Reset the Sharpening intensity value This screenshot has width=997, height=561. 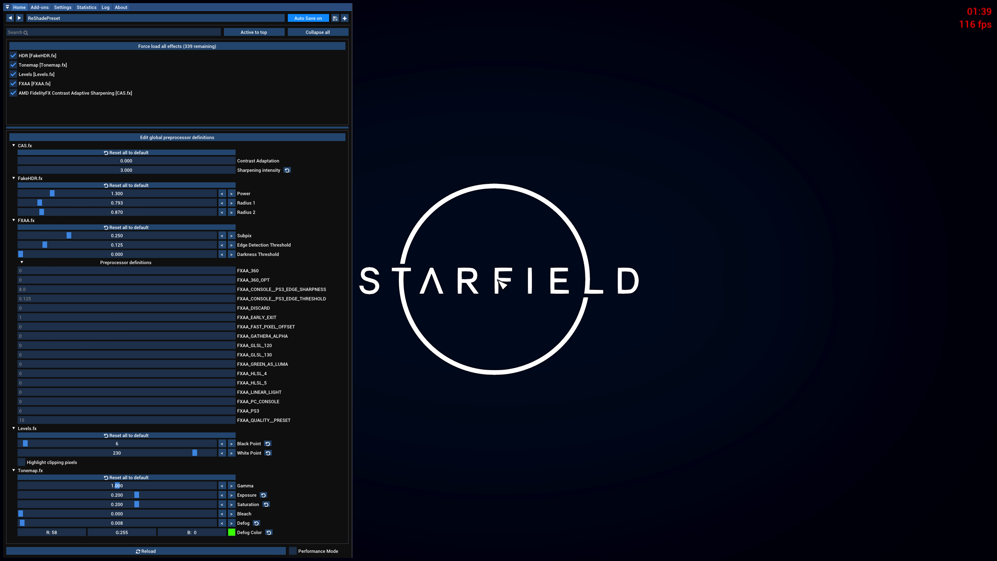tap(287, 170)
